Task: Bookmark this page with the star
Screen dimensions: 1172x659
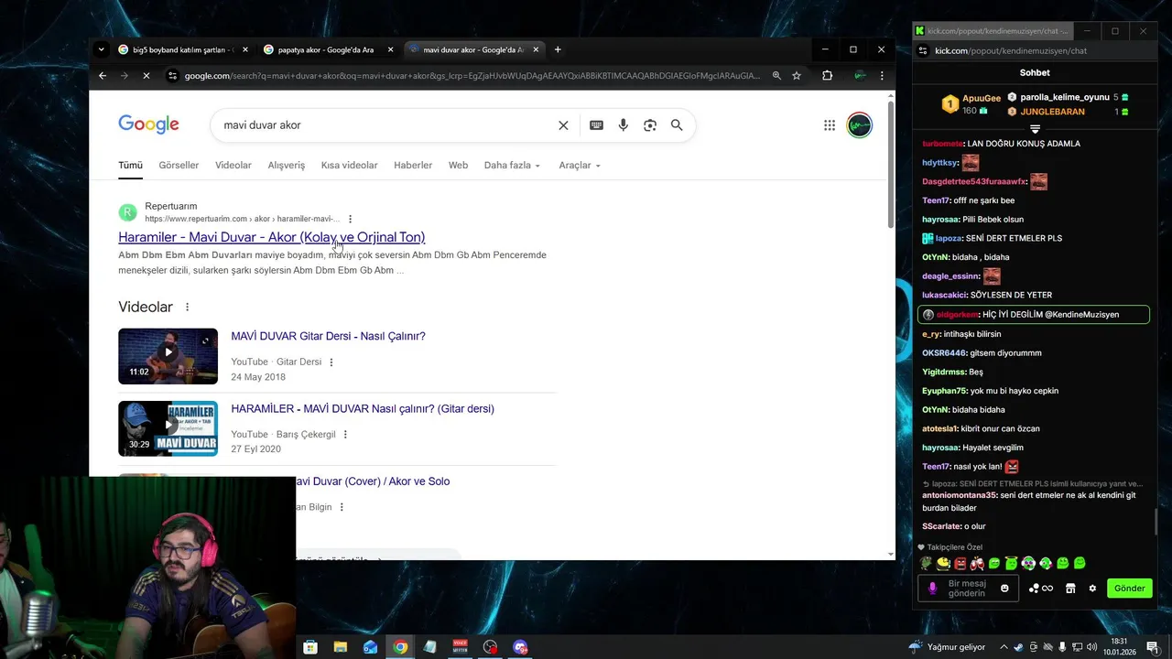Action: coord(797,76)
